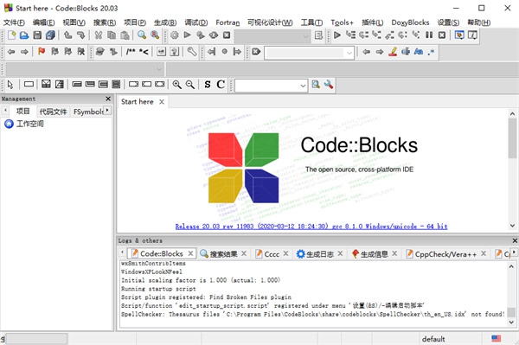Close the Management panel
This screenshot has height=345, width=519.
click(108, 99)
